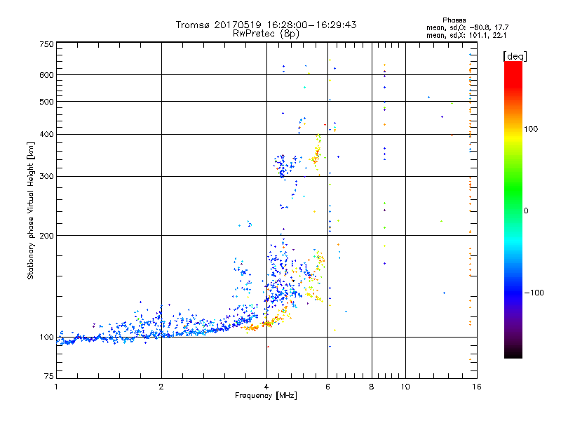Click the 'mean, sd,O: -80.8, 17.7' text
This screenshot has height=421, width=561.
[467, 27]
